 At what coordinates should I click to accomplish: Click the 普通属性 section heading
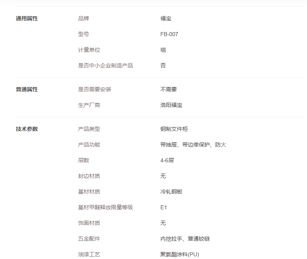click(x=27, y=89)
